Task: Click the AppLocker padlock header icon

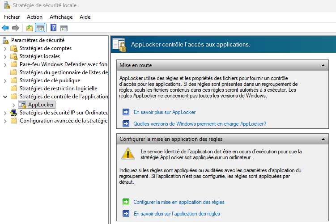Action: 119,45
